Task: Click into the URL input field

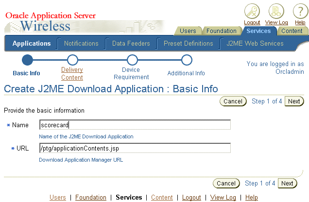Action: coord(135,148)
